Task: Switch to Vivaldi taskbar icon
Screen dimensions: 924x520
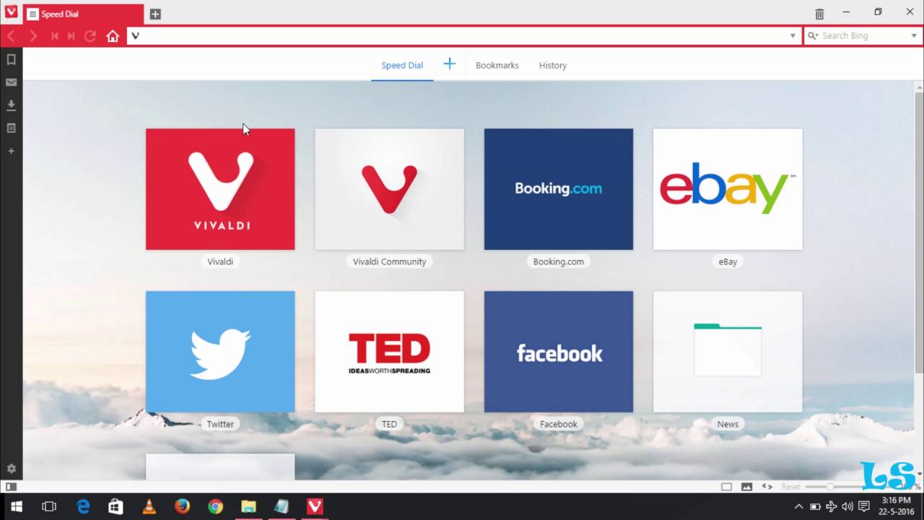Action: pos(315,506)
